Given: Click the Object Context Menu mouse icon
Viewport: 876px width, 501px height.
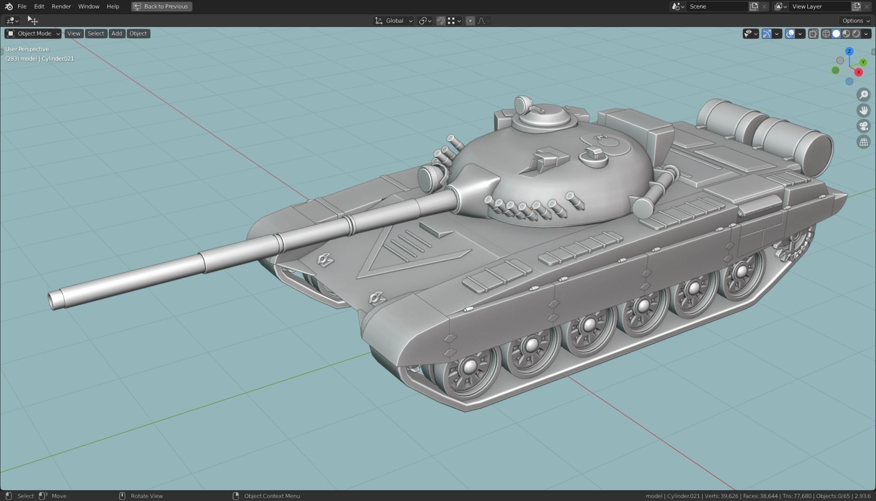Looking at the screenshot, I should 235,496.
